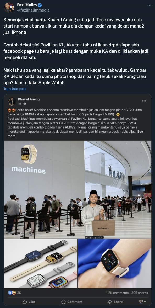Click the speech-bubble Comment icon
The image size is (155, 308).
click(x=63, y=302)
